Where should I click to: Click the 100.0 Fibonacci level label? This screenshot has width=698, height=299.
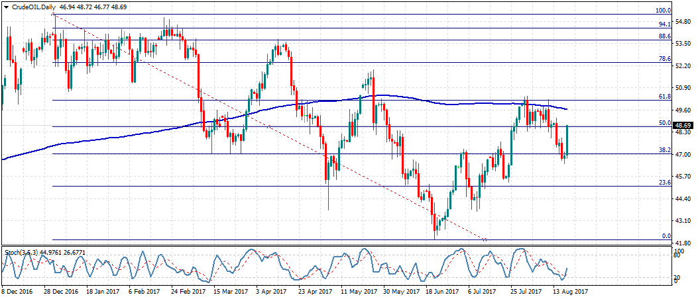pyautogui.click(x=663, y=11)
